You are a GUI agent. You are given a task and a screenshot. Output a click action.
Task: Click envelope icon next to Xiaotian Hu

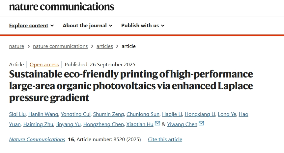point(157,123)
